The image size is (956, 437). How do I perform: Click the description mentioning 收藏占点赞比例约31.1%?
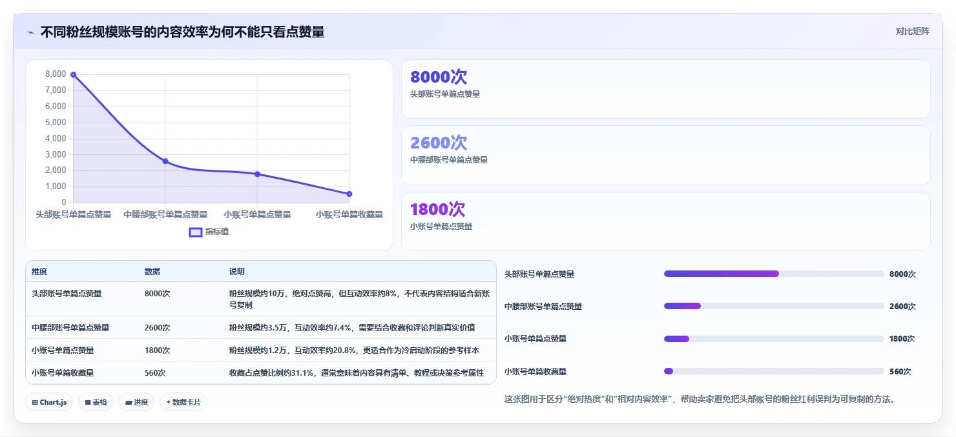[x=357, y=372]
